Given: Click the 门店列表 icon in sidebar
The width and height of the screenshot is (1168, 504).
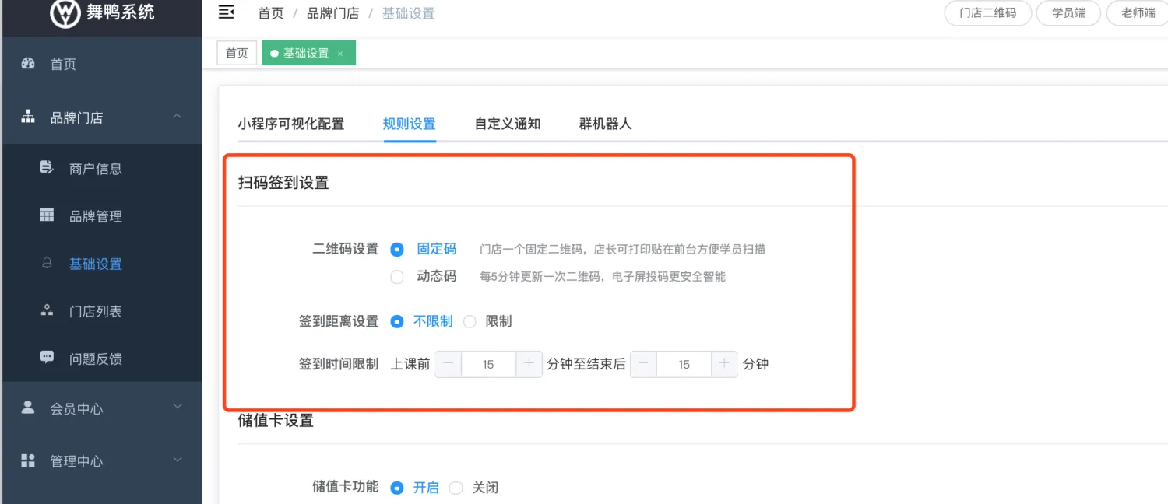Looking at the screenshot, I should (x=47, y=310).
